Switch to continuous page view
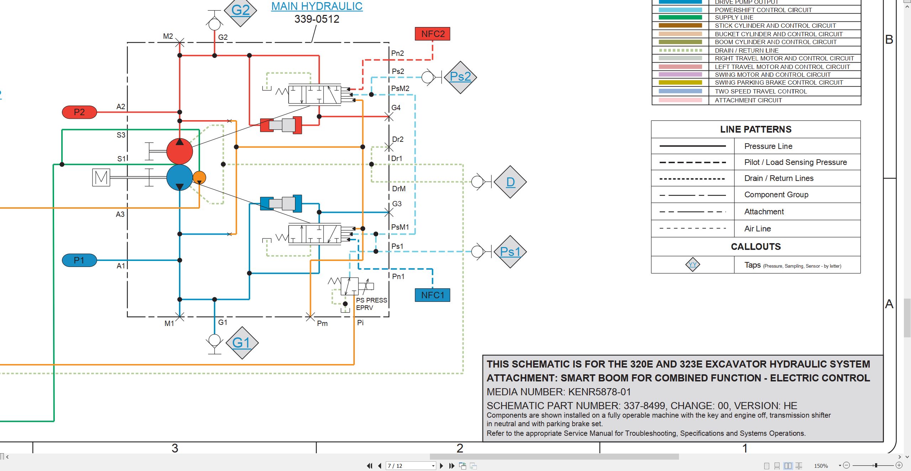The width and height of the screenshot is (911, 471). (x=777, y=466)
